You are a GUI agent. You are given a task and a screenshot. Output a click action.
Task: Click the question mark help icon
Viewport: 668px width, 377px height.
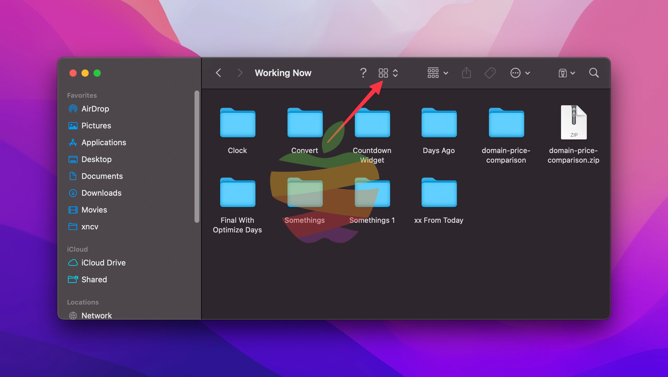tap(363, 73)
